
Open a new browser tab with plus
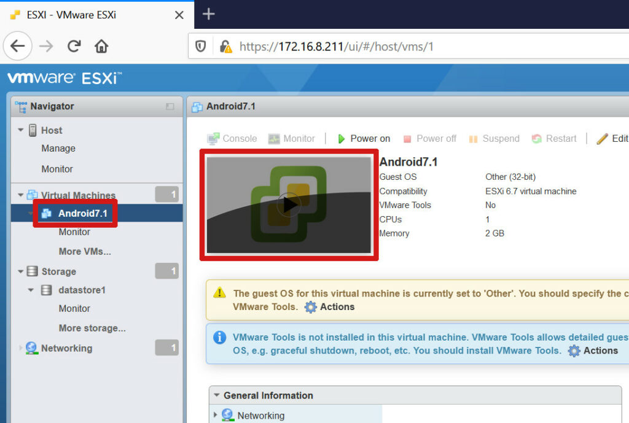pyautogui.click(x=209, y=14)
